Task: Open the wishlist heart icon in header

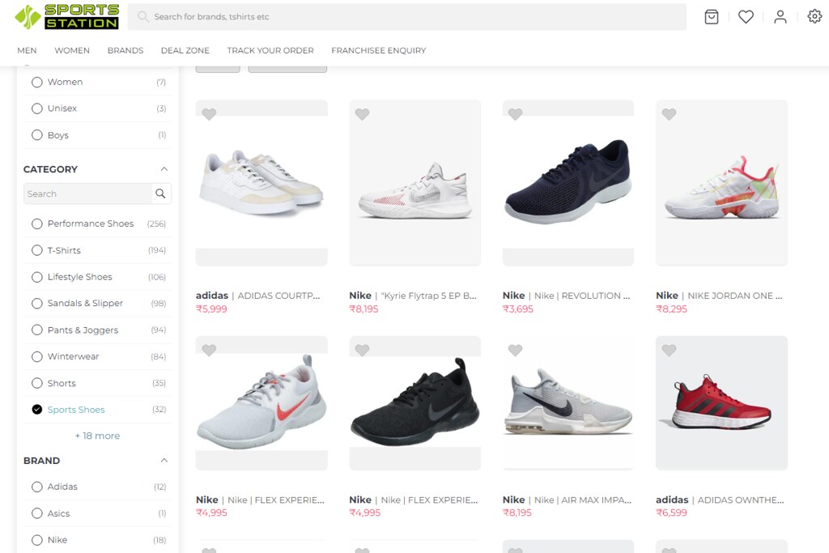Action: (746, 16)
